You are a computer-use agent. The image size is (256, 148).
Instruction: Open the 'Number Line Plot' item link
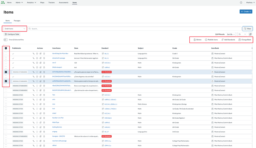(58, 118)
